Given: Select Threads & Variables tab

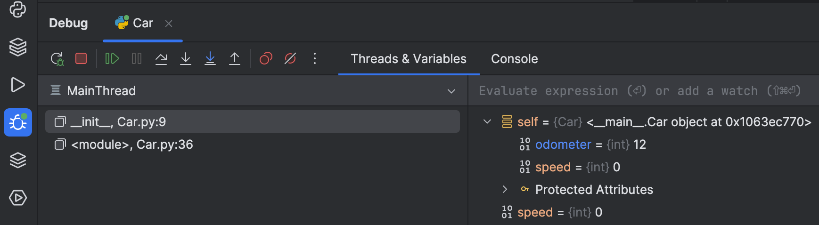Looking at the screenshot, I should (x=409, y=59).
